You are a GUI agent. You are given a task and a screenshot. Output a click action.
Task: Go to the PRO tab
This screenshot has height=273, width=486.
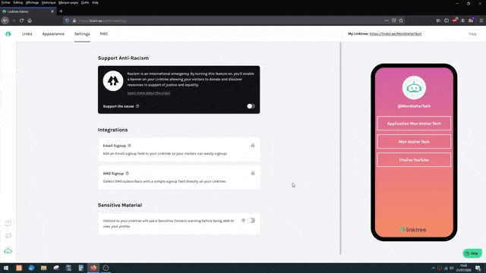tap(104, 33)
